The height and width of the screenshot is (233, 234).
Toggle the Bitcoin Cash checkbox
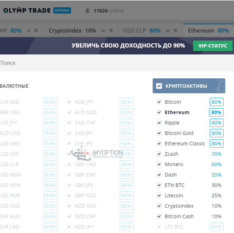click(159, 216)
